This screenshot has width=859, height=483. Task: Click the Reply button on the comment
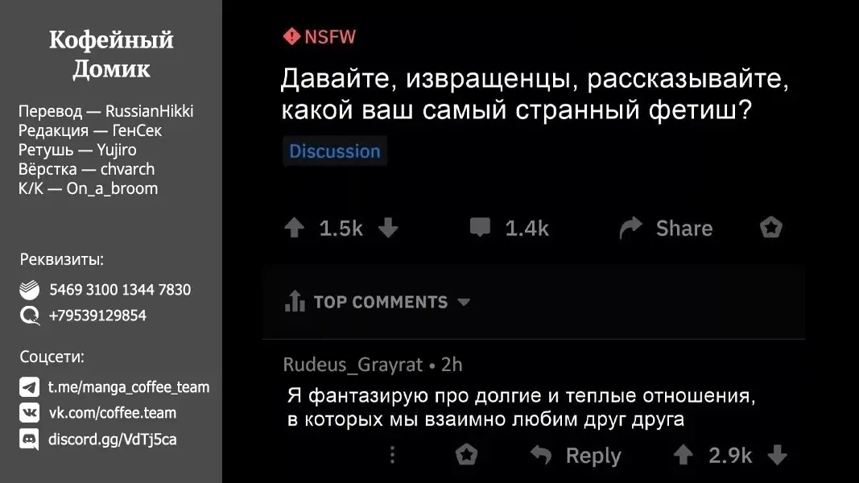(576, 456)
